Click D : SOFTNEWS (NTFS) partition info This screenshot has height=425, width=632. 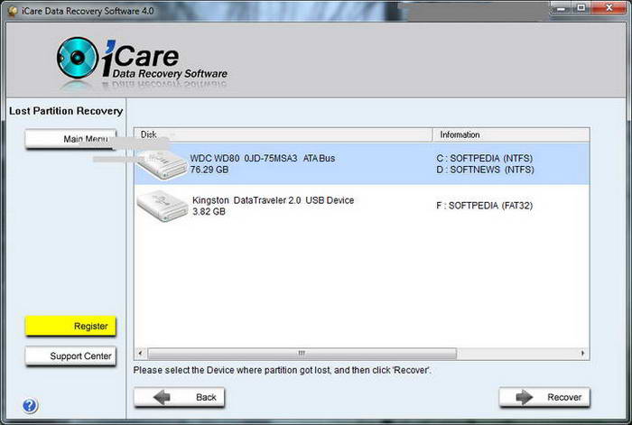pyautogui.click(x=486, y=170)
